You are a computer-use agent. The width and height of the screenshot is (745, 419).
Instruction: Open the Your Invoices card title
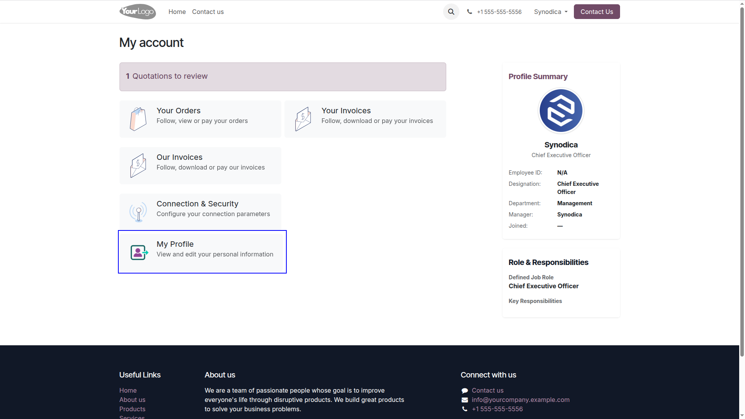point(346,111)
